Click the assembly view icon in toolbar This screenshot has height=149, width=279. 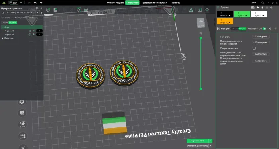[x=207, y=10]
